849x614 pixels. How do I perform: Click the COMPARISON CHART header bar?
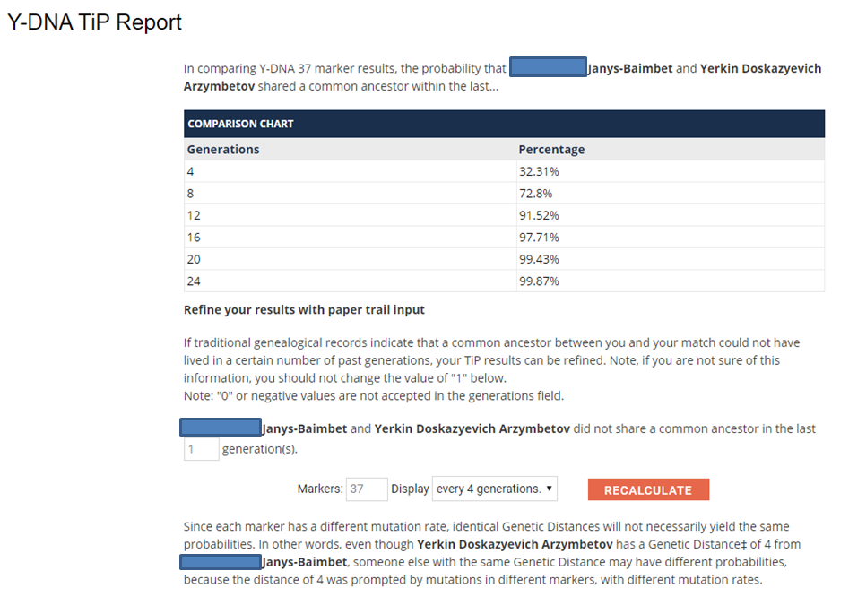pos(504,124)
